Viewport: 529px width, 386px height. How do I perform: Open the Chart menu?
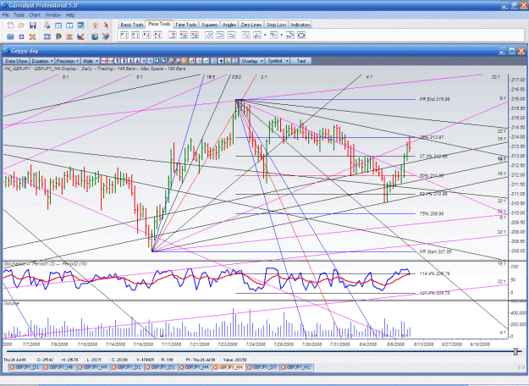coord(35,15)
